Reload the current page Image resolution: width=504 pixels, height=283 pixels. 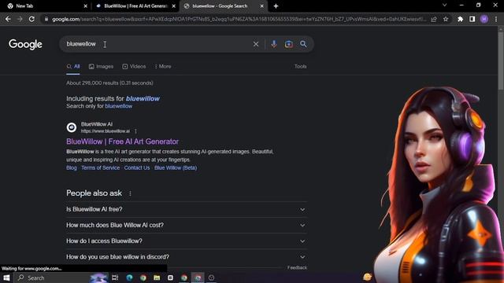[x=31, y=19]
